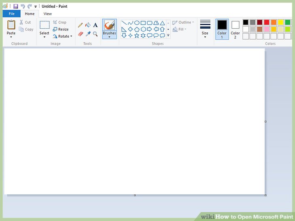
Task: Pick the Diamond shape
Action: [x=130, y=29]
